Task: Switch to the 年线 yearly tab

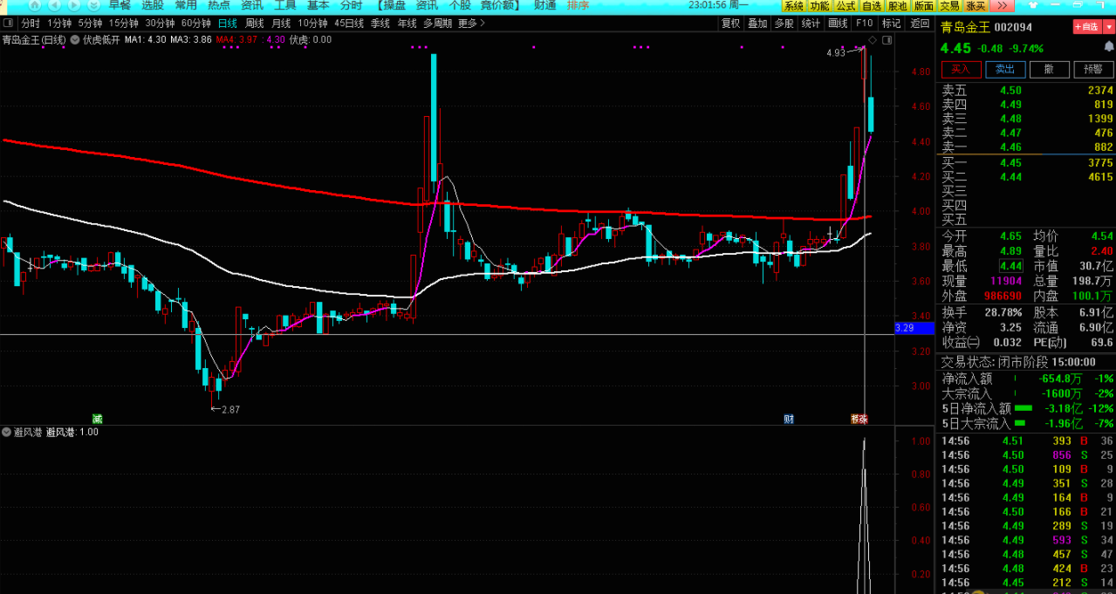Action: click(x=407, y=23)
